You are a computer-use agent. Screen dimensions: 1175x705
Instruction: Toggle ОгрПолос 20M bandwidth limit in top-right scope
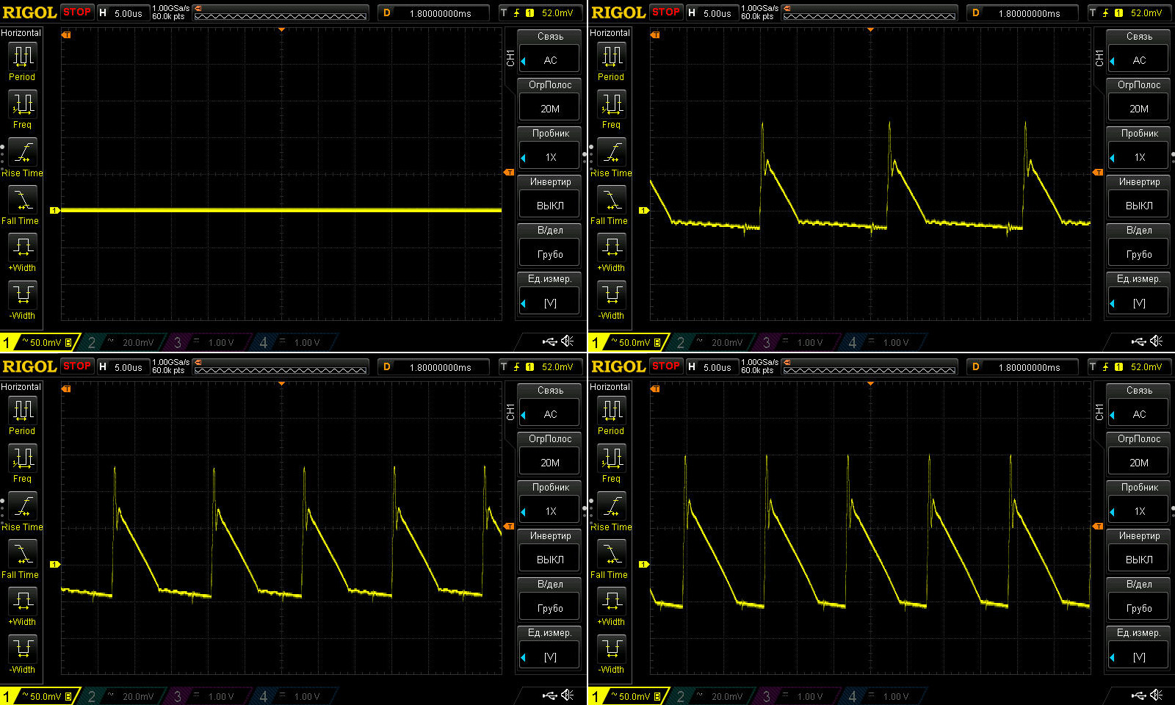point(1139,109)
